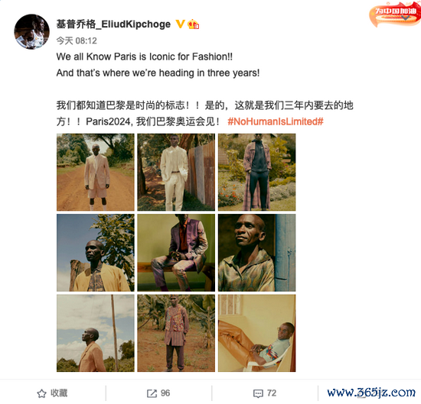Click the star favorite icon
This screenshot has height=404, width=421.
coord(41,393)
